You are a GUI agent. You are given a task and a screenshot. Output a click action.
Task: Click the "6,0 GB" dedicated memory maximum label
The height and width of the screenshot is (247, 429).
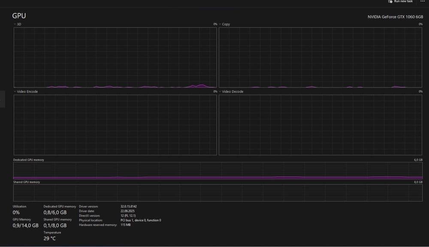(418, 160)
